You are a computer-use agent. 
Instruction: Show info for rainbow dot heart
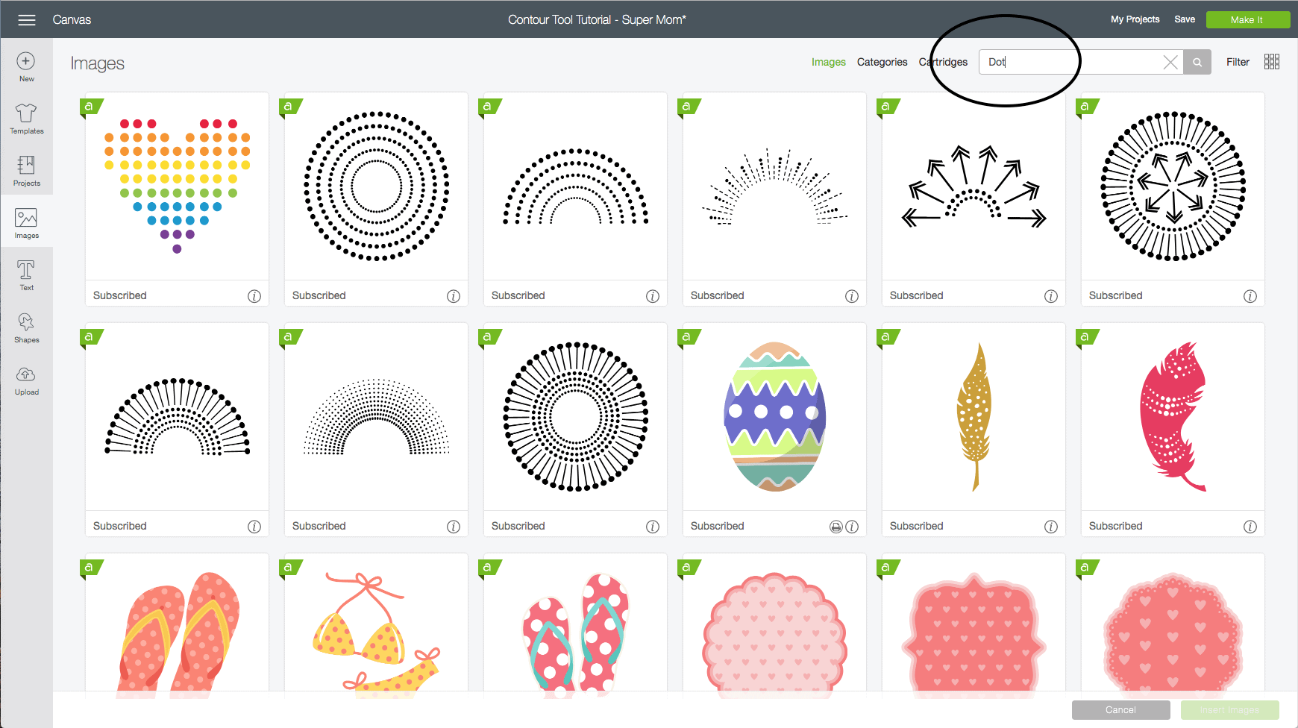coord(254,296)
